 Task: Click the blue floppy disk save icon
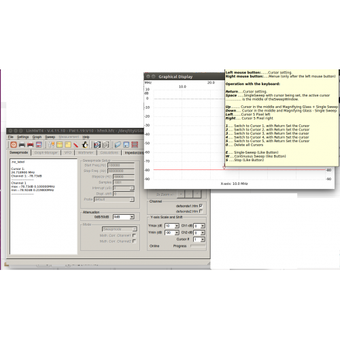pyautogui.click(x=126, y=145)
